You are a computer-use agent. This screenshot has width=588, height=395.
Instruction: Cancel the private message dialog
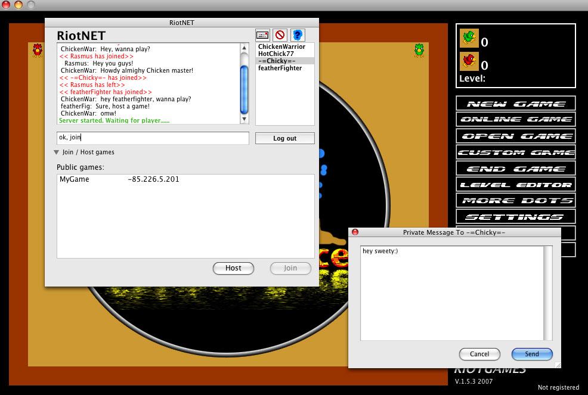479,354
